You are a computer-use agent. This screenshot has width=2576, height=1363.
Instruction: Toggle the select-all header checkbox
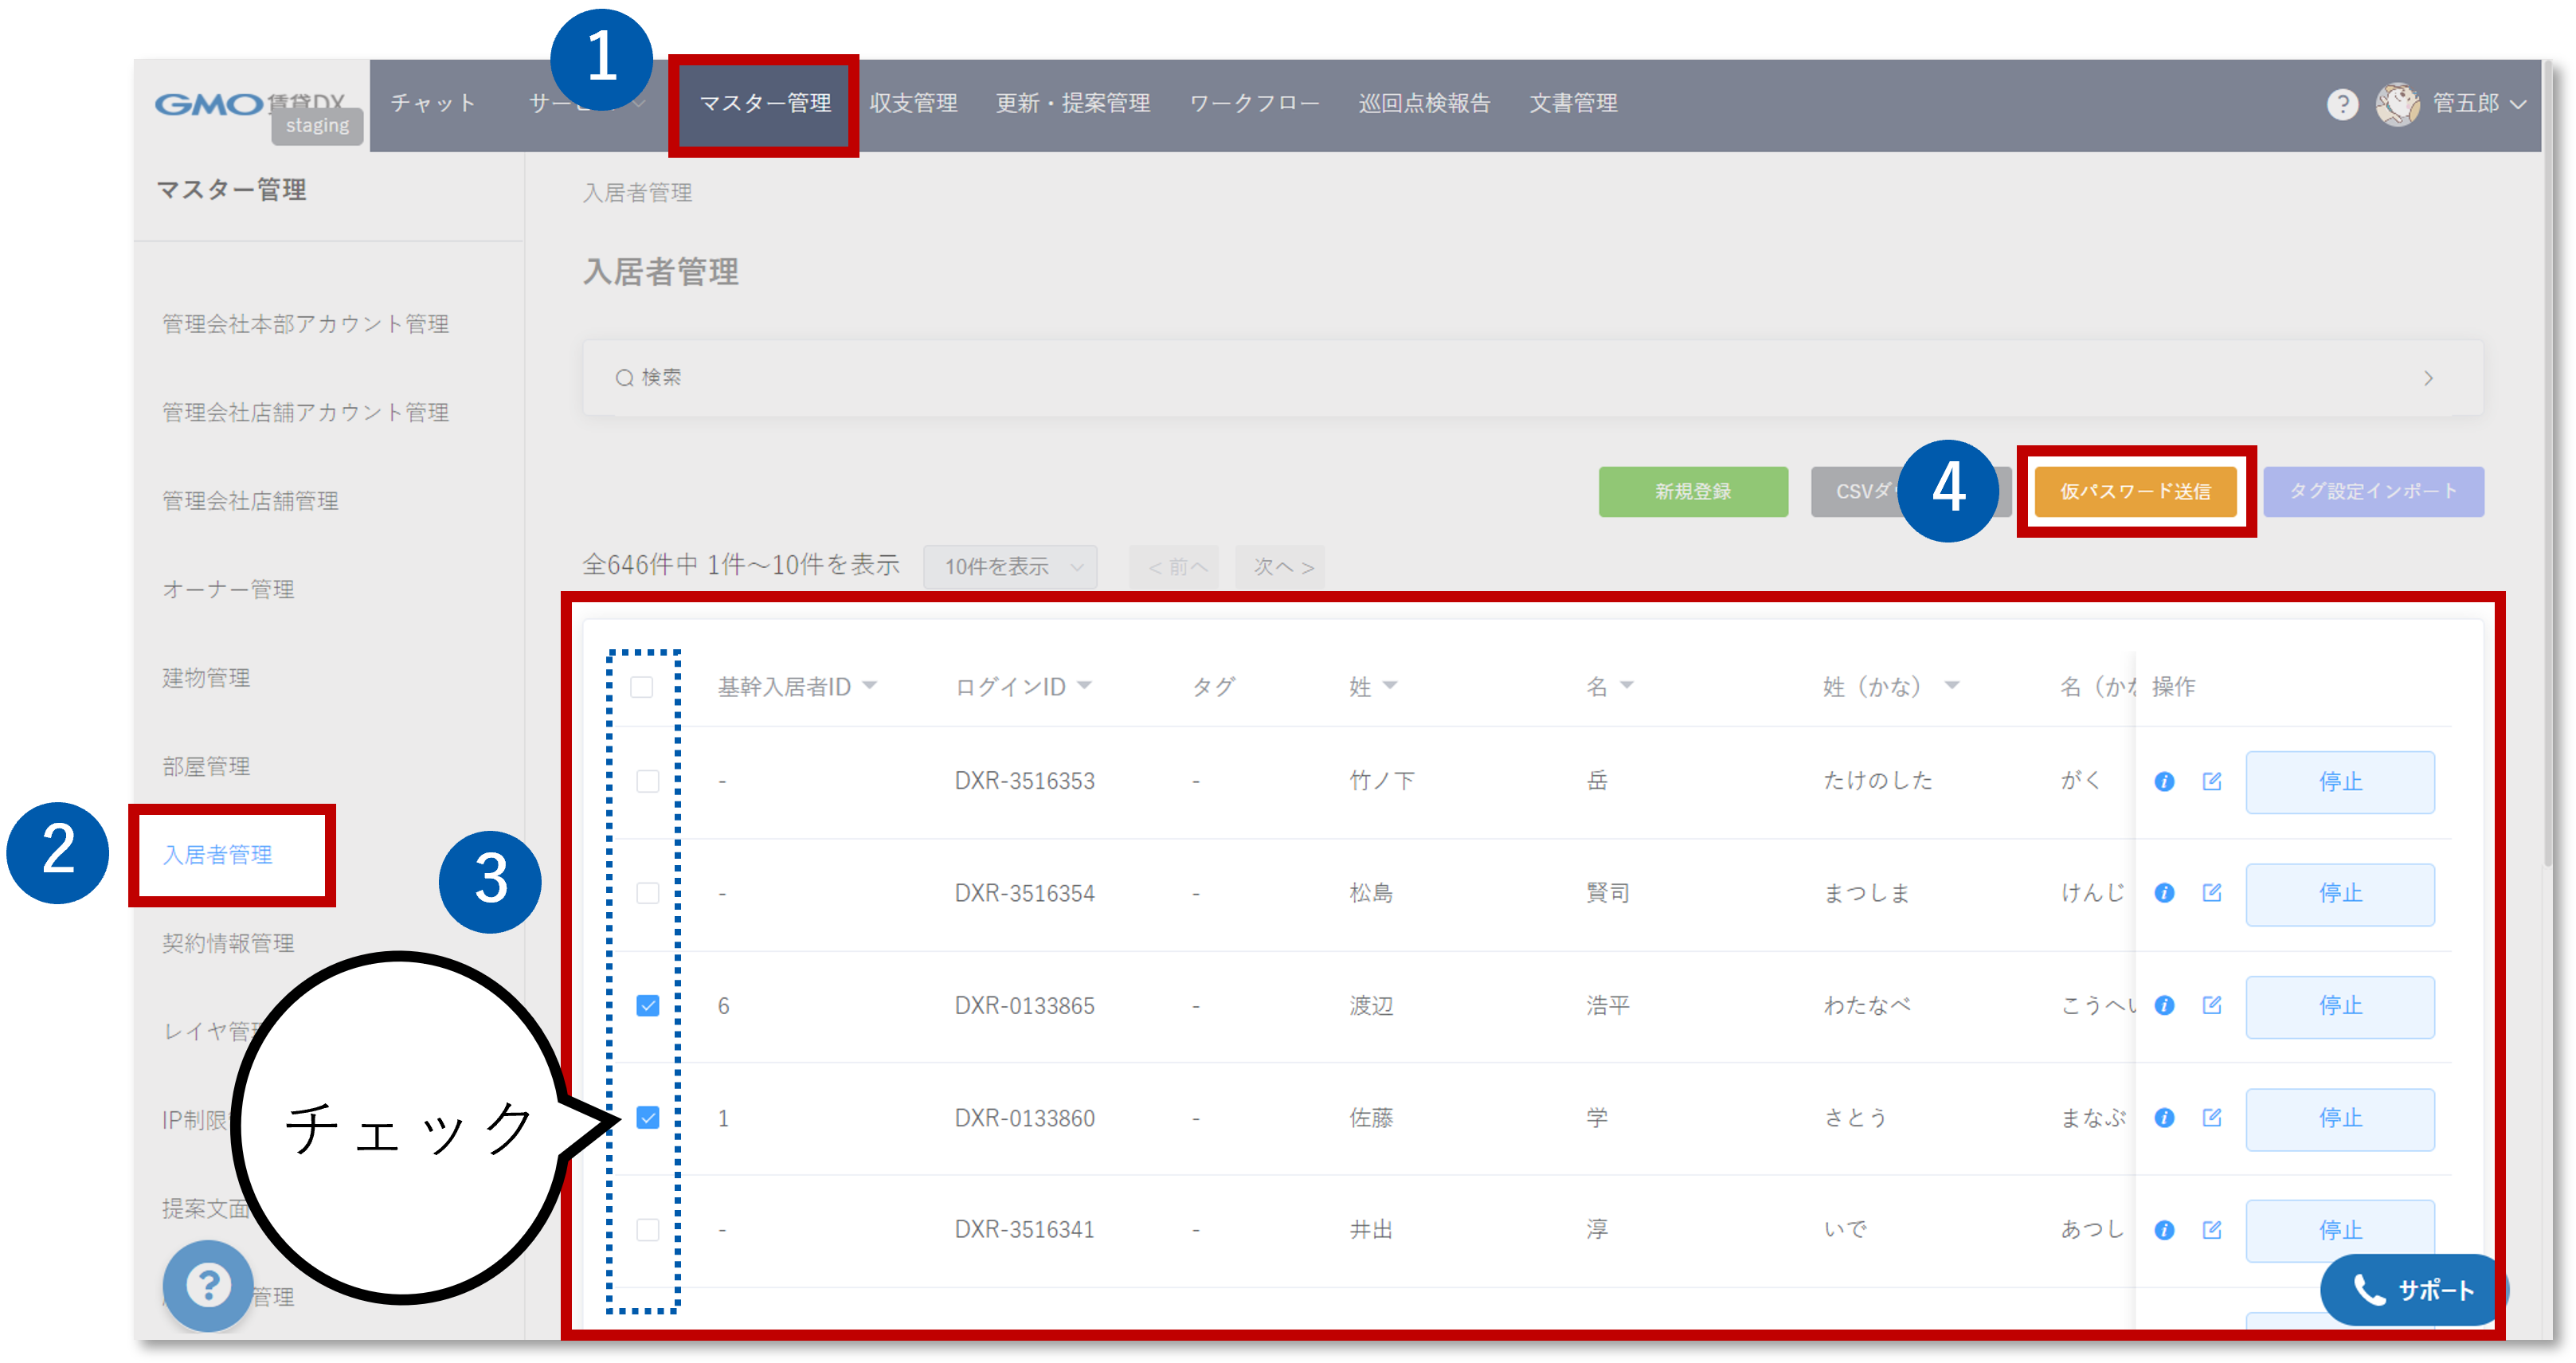click(642, 687)
